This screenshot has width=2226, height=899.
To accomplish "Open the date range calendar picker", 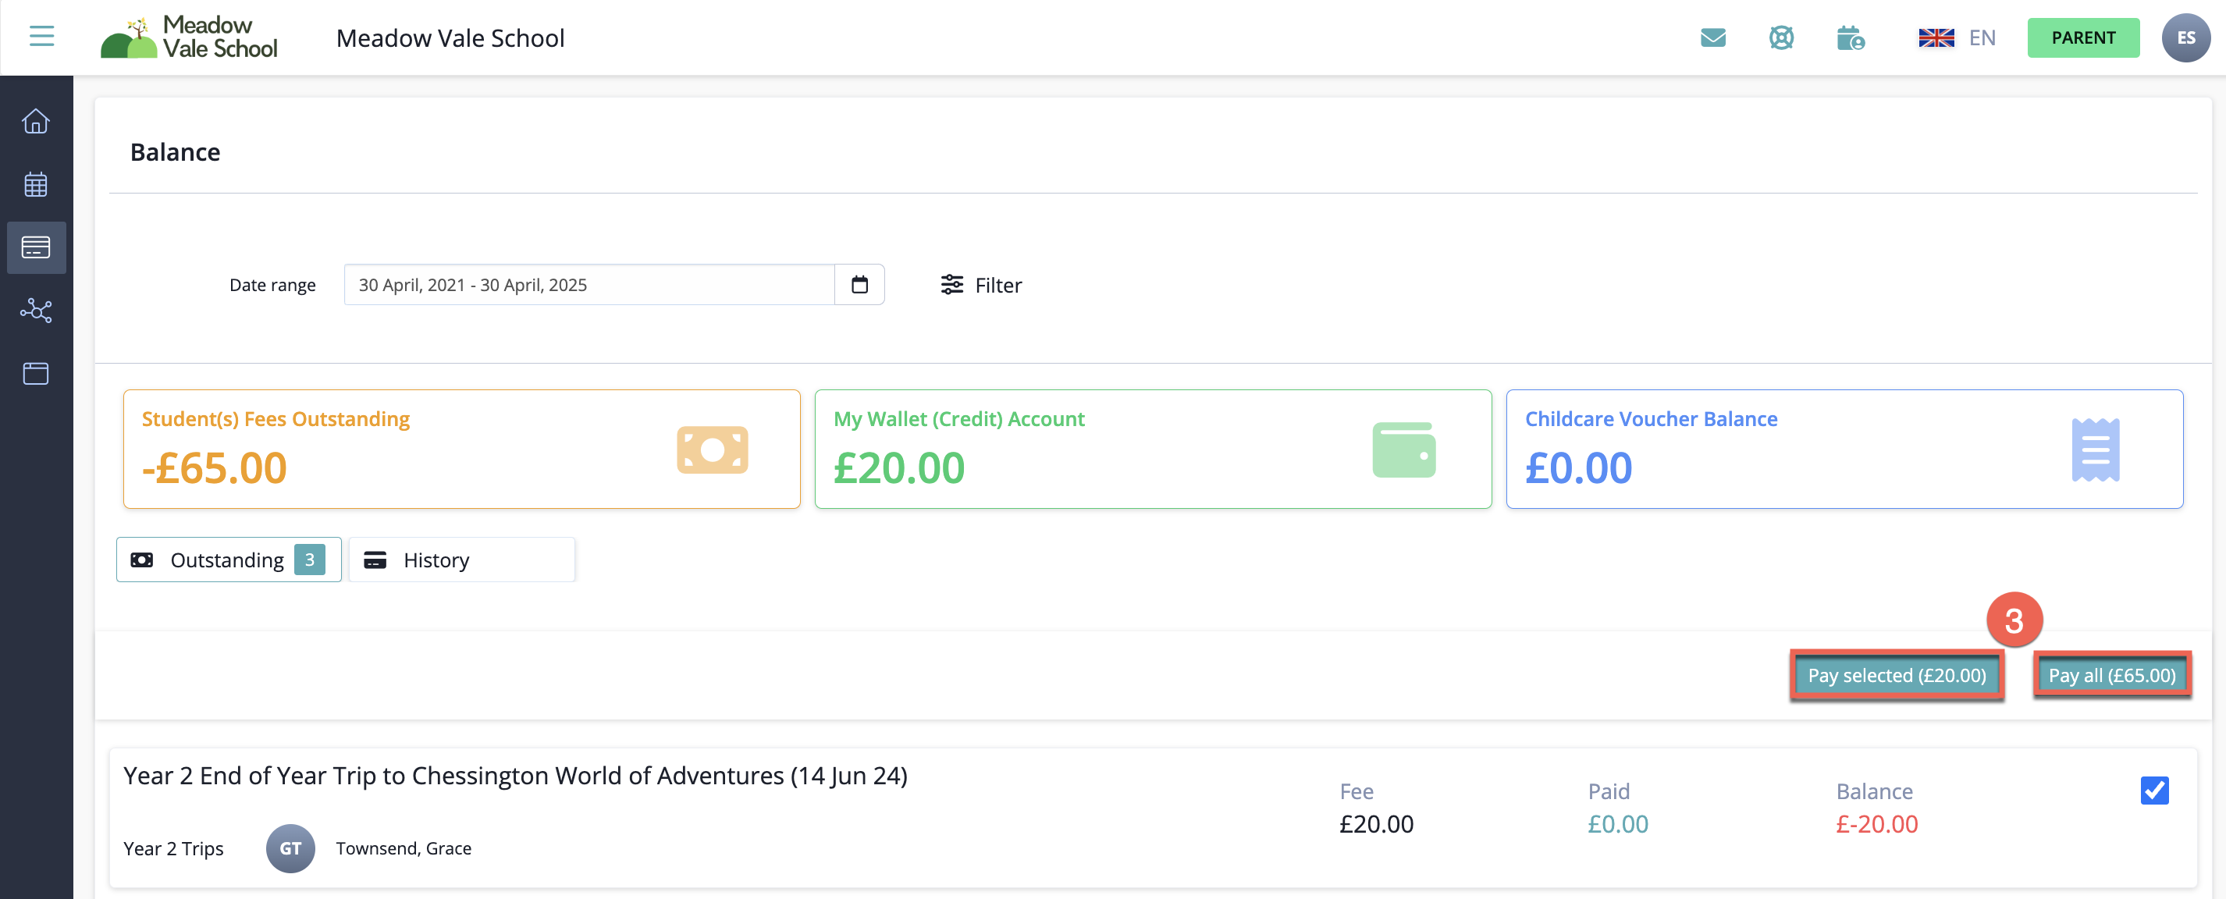I will [859, 285].
